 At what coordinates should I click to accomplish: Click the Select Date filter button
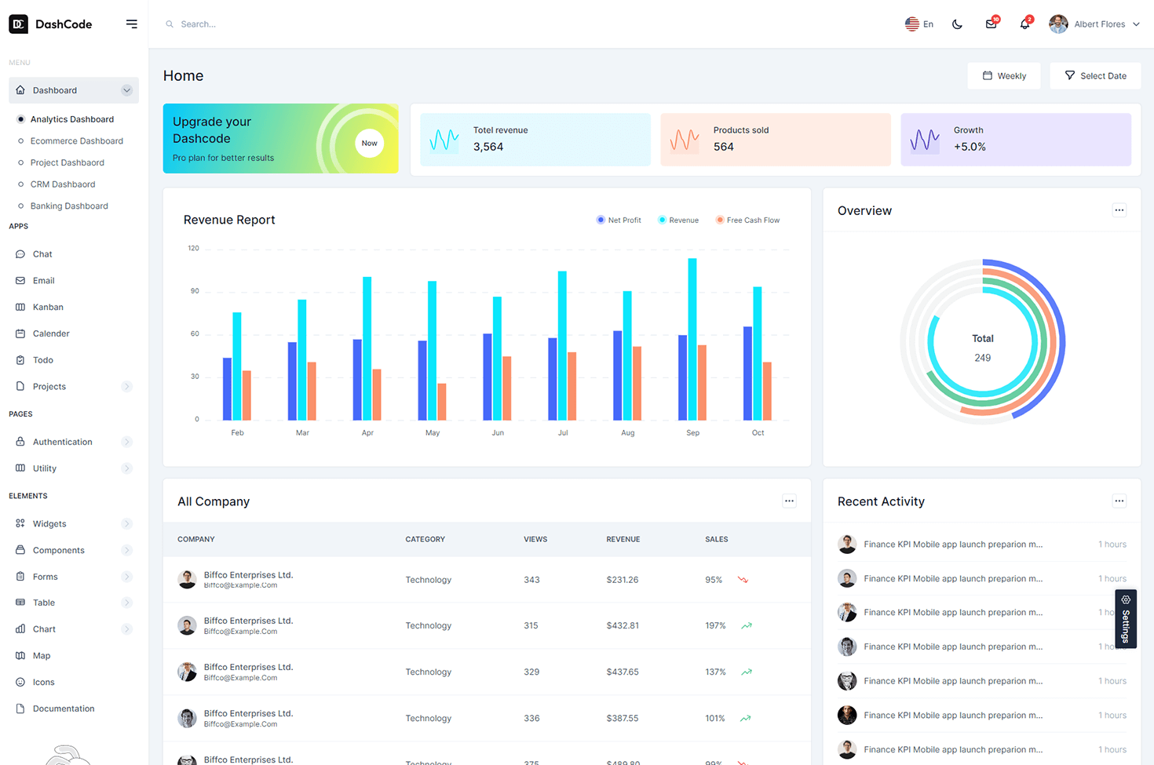pyautogui.click(x=1095, y=76)
